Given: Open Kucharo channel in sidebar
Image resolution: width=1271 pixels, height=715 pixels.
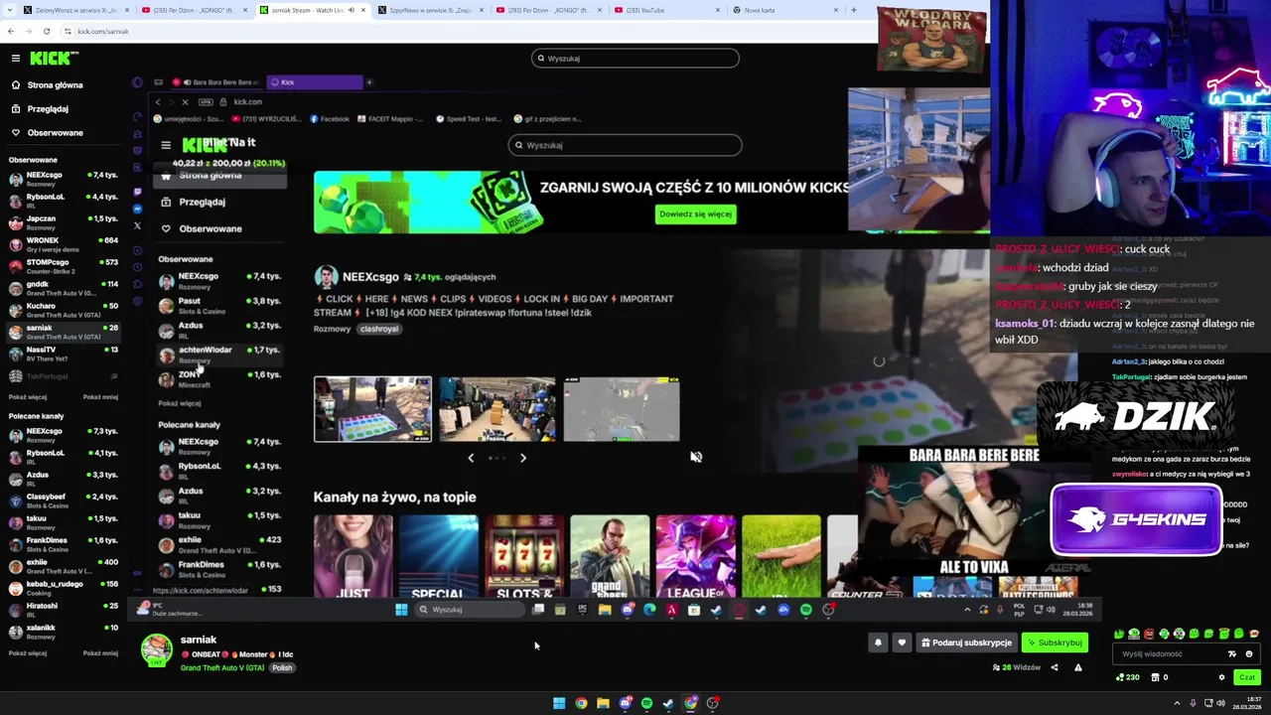Looking at the screenshot, I should pyautogui.click(x=63, y=310).
